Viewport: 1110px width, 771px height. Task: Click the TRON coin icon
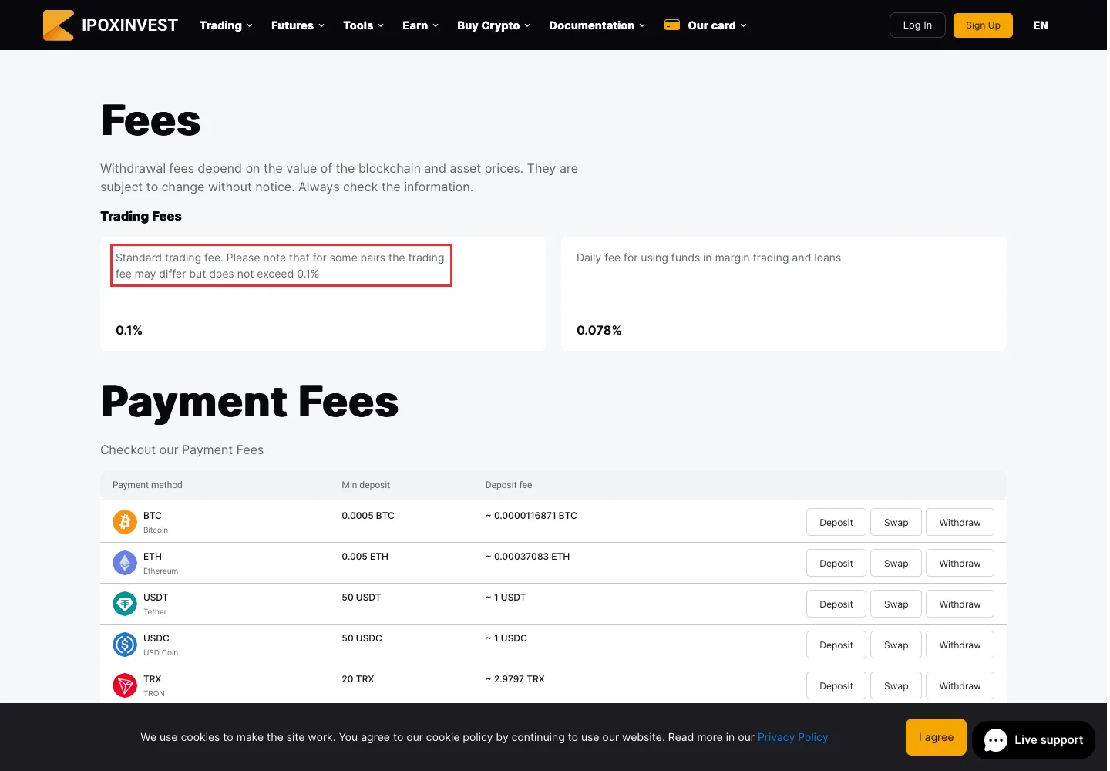point(125,685)
